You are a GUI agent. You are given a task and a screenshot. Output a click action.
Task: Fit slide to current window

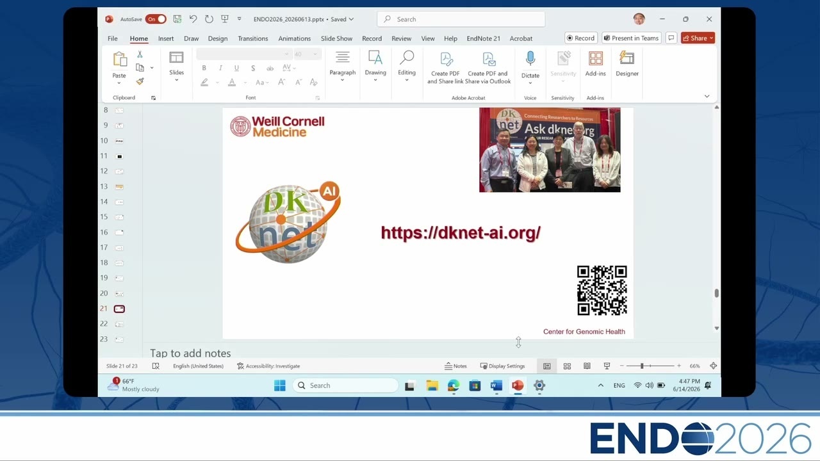click(x=714, y=366)
